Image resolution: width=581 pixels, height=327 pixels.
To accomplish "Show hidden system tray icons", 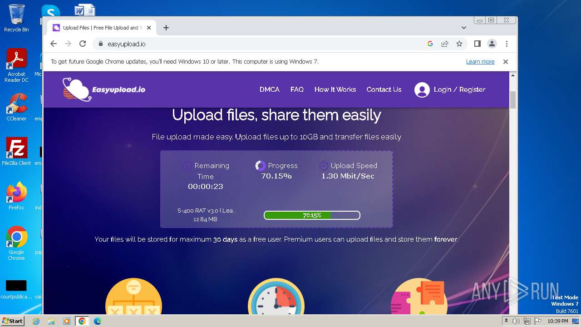I will coord(506,321).
